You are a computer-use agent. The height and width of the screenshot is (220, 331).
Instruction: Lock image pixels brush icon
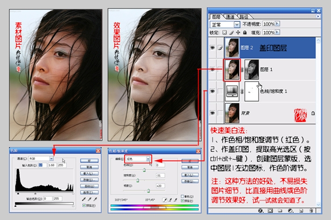pyautogui.click(x=232, y=32)
